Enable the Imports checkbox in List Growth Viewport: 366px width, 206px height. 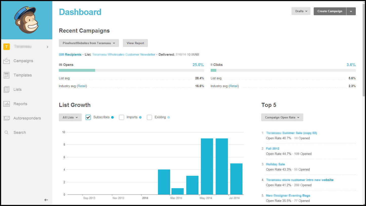(122, 117)
